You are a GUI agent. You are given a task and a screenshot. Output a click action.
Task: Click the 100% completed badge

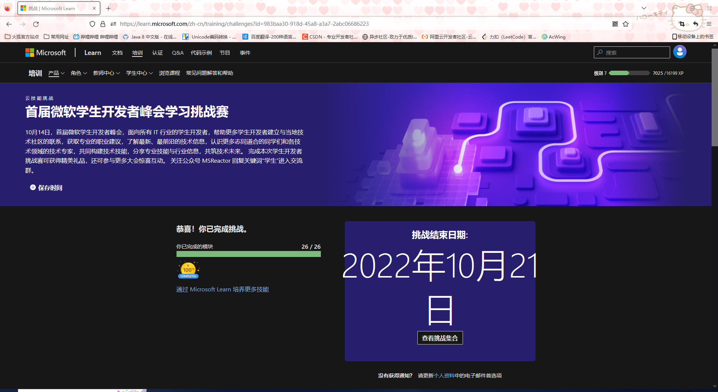coord(188,270)
